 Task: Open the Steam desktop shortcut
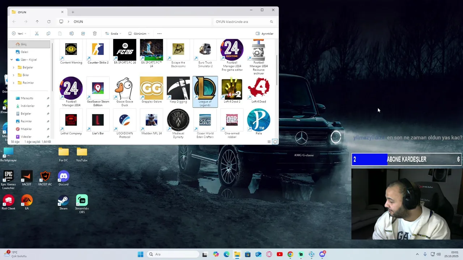[63, 203]
